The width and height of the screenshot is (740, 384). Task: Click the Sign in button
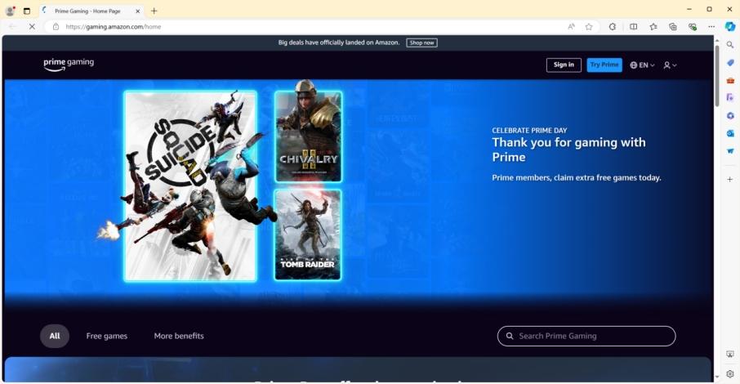click(564, 65)
